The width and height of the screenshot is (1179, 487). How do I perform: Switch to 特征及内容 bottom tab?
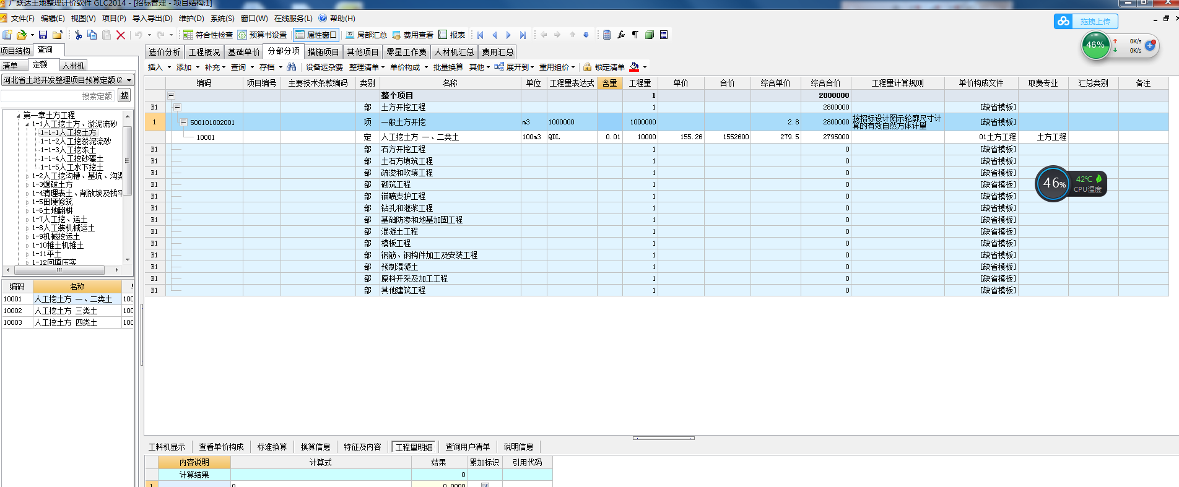[362, 447]
